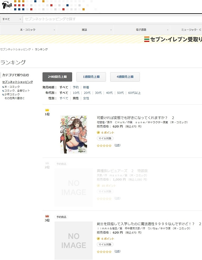Filter age group by 50代

(x=120, y=93)
